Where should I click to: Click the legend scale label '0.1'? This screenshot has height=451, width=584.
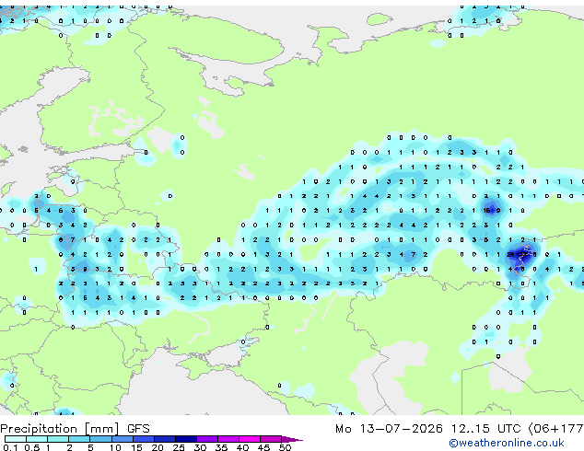pyautogui.click(x=10, y=447)
